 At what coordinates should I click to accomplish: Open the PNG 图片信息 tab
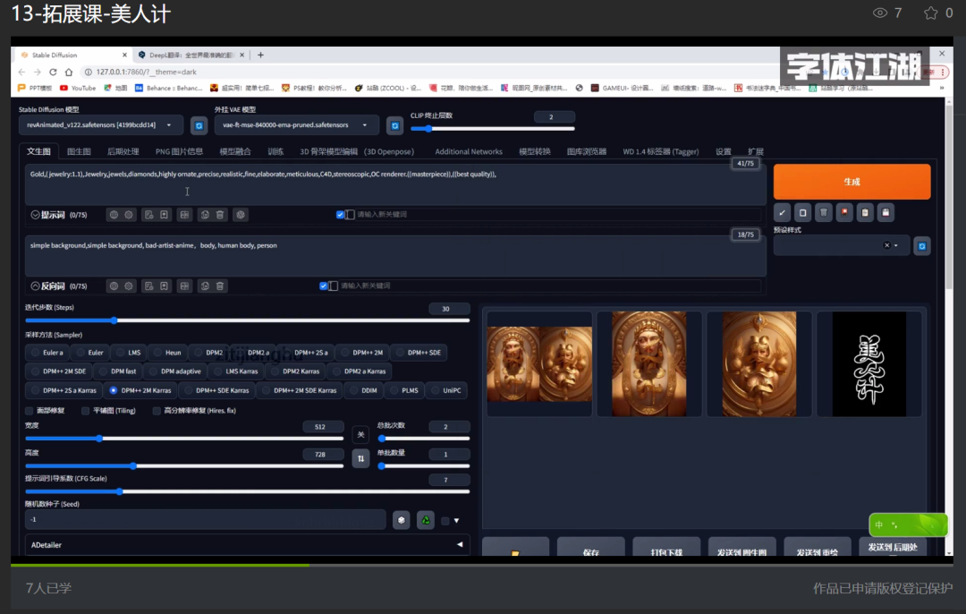click(179, 151)
